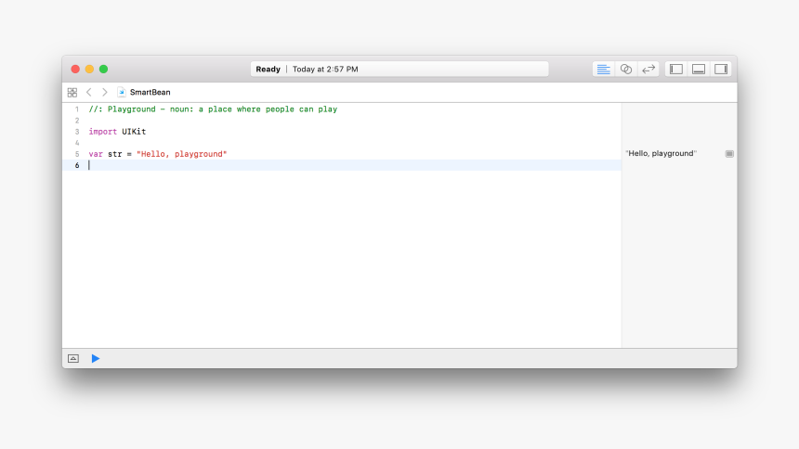Select the Standard editor button
The width and height of the screenshot is (799, 449).
point(604,69)
